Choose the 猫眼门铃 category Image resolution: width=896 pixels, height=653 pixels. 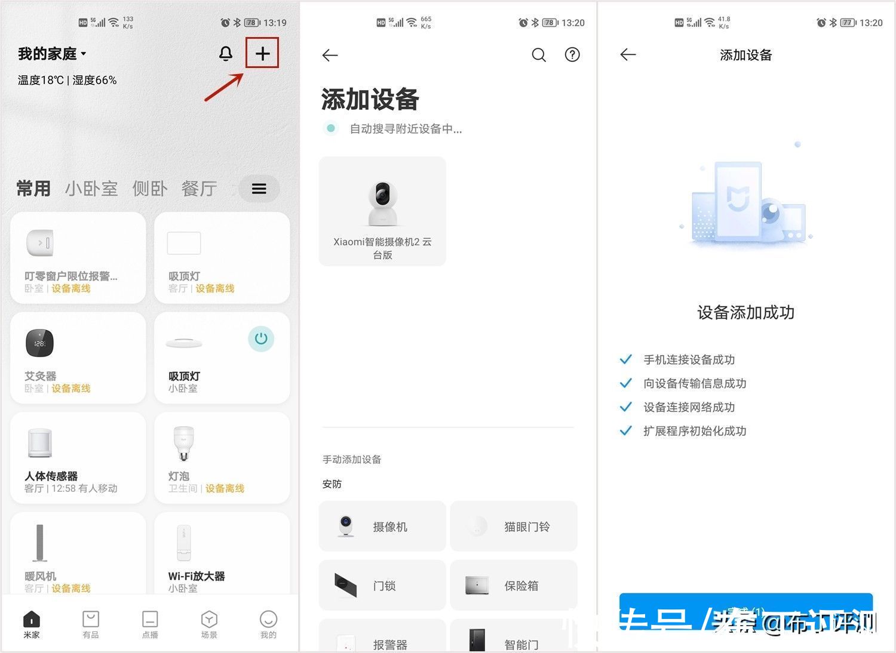pos(514,526)
